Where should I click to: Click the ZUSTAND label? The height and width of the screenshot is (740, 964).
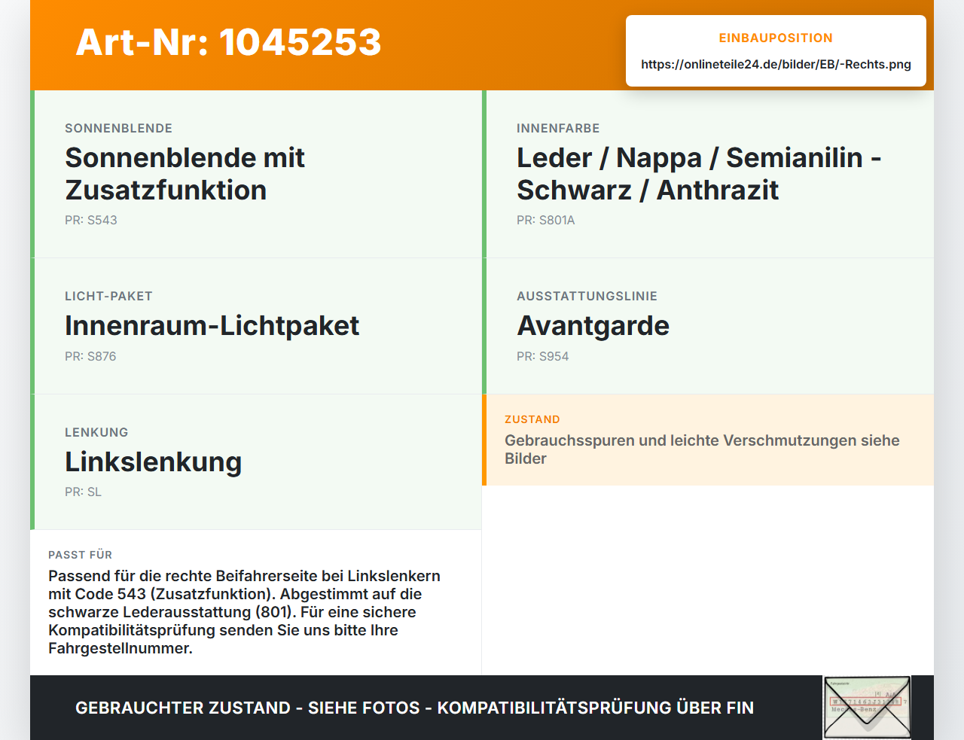click(x=532, y=420)
